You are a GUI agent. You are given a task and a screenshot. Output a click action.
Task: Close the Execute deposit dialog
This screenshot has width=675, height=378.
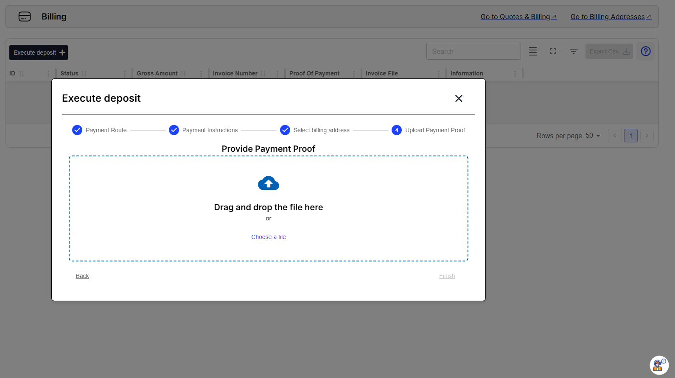coord(458,98)
